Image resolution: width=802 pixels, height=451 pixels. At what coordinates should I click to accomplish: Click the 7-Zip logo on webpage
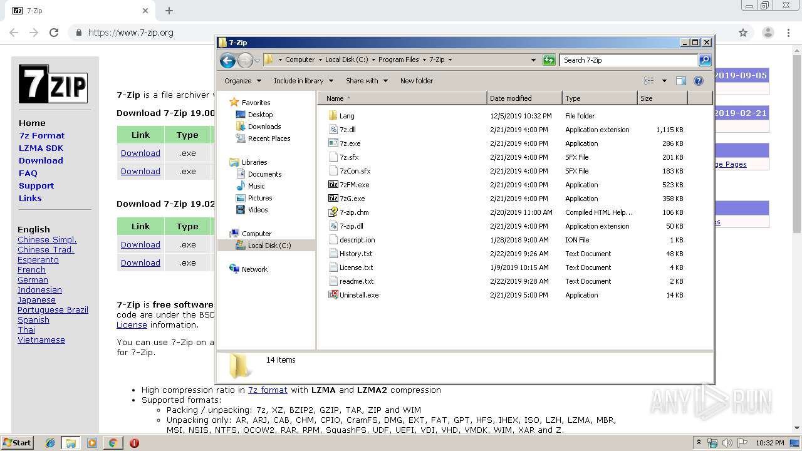tap(53, 84)
